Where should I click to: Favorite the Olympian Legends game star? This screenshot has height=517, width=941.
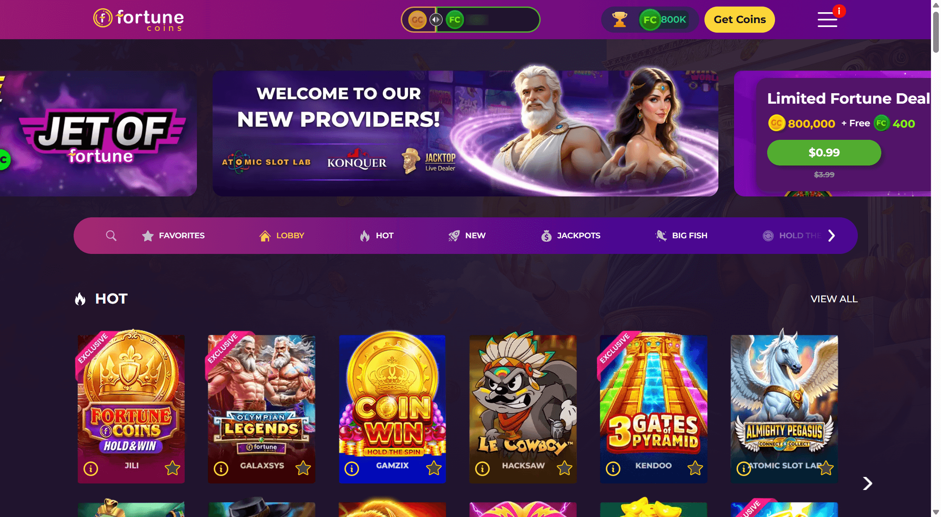tap(303, 468)
